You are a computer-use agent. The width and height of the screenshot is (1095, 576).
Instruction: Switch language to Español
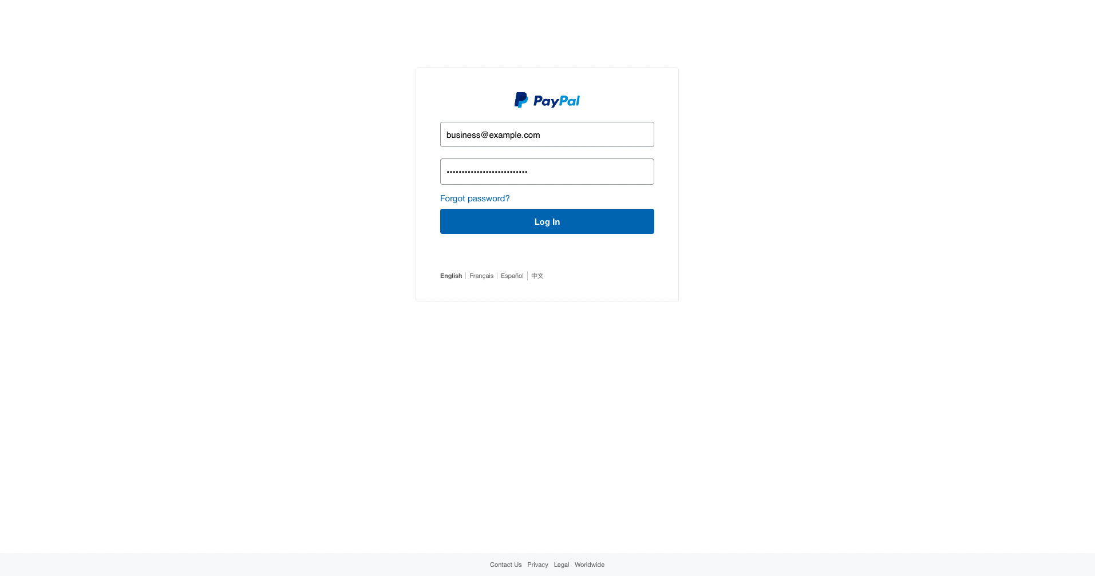click(512, 276)
